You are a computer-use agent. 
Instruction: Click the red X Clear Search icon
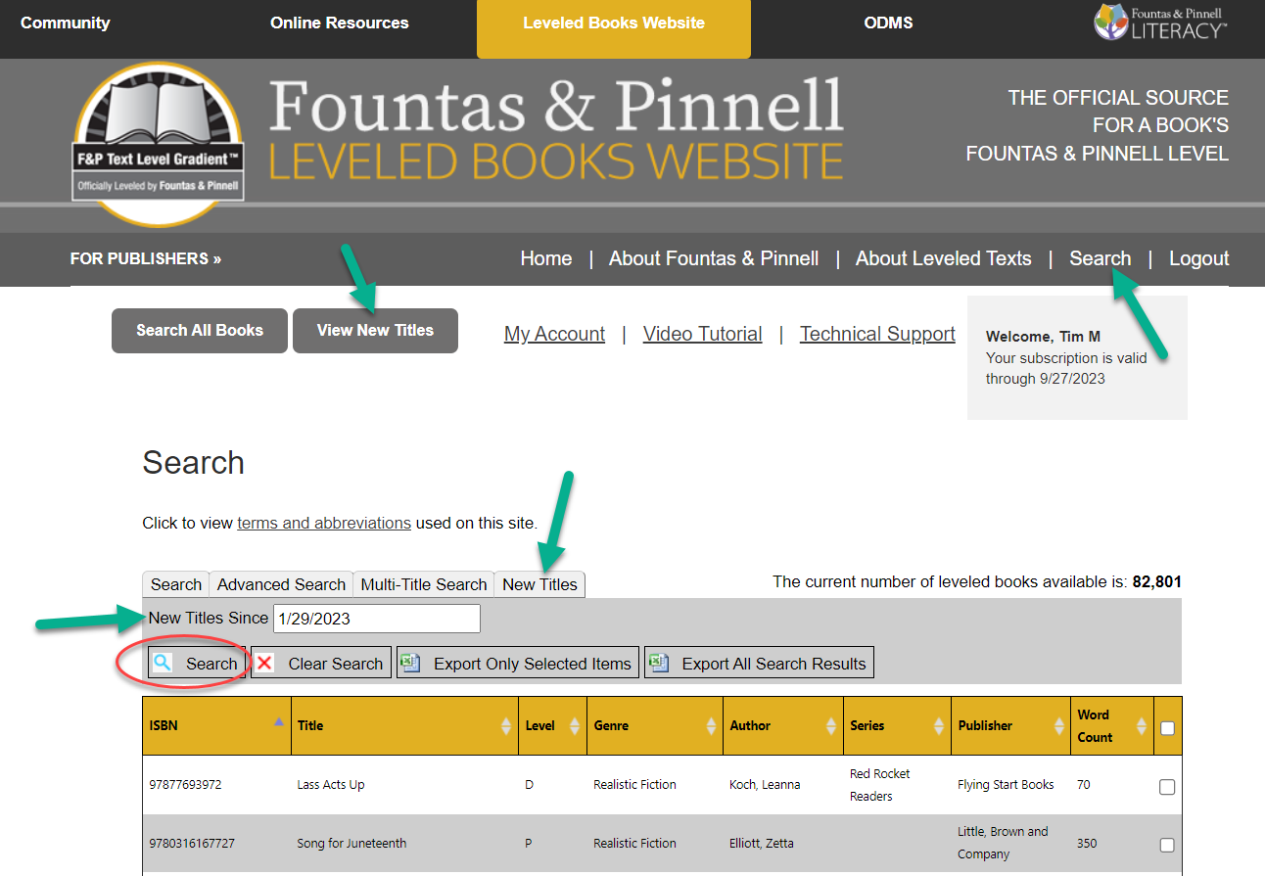[x=265, y=663]
